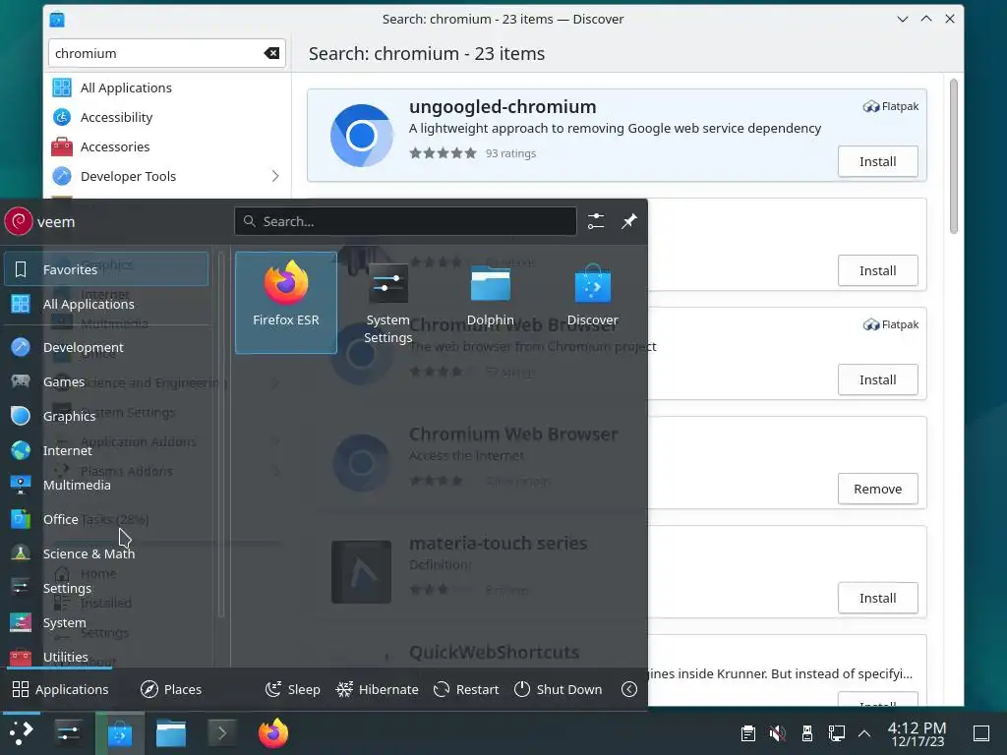This screenshot has height=755, width=1007.
Task: Open Science & Math category in launcher
Action: click(106, 554)
